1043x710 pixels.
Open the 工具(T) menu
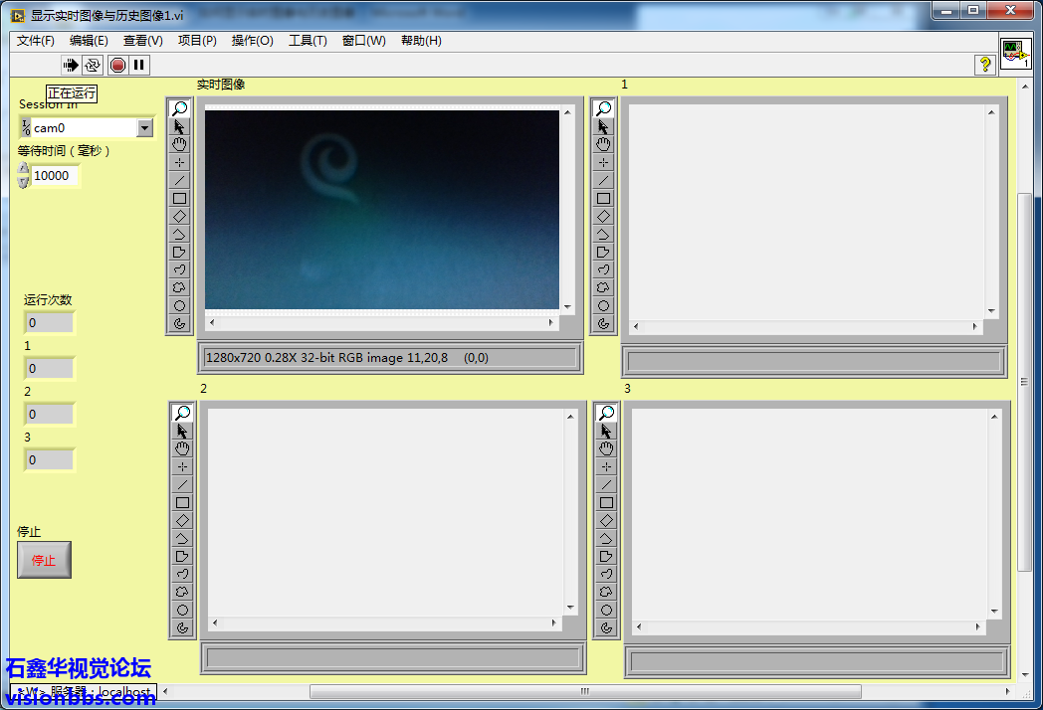(x=308, y=41)
